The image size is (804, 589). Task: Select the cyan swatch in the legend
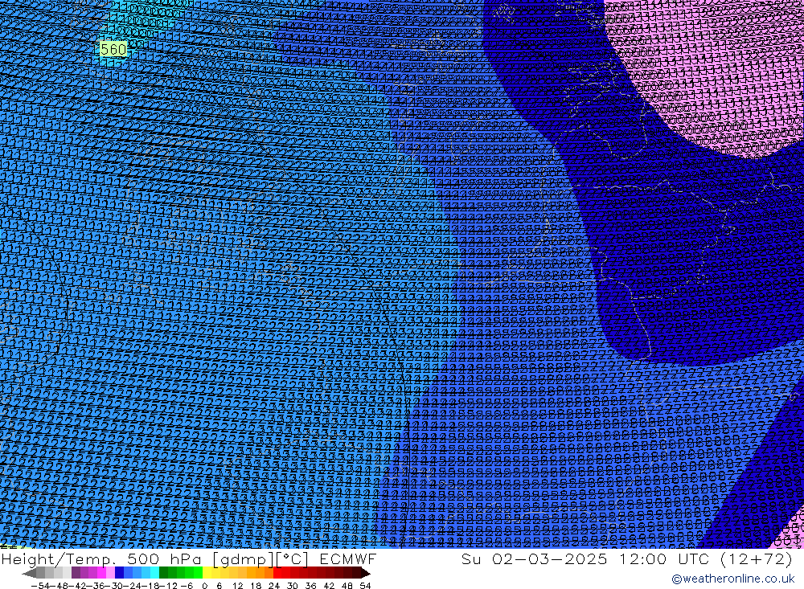click(x=154, y=573)
